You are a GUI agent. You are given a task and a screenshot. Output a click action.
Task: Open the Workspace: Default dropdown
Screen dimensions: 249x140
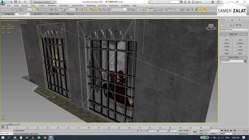click(44, 2)
